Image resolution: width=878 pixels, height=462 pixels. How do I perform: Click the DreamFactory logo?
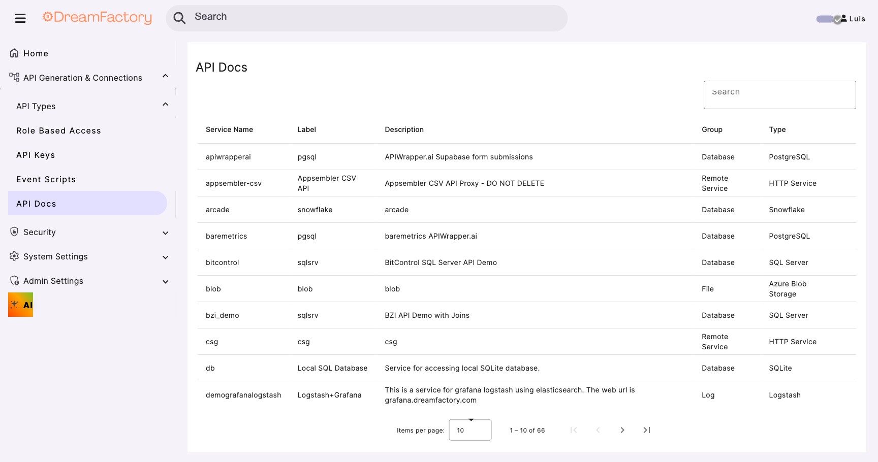[x=97, y=17]
